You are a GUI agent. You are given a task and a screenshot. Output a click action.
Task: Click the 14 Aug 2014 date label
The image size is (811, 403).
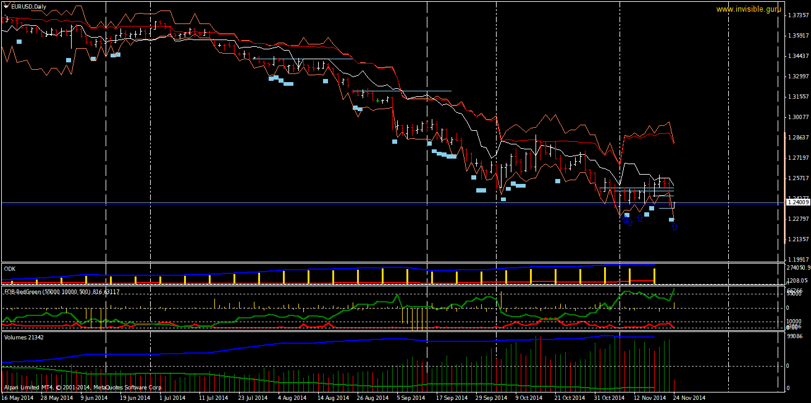pos(332,398)
